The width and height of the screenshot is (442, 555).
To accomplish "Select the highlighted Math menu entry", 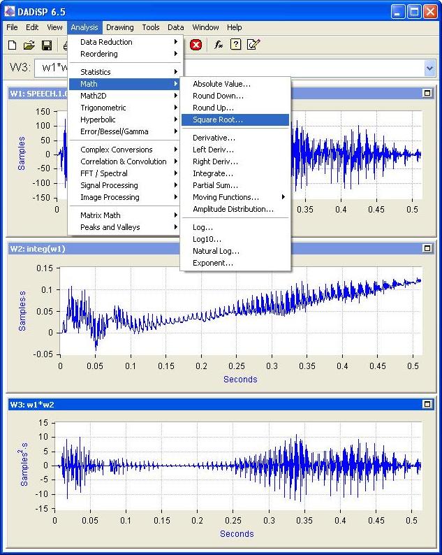I will (x=124, y=84).
